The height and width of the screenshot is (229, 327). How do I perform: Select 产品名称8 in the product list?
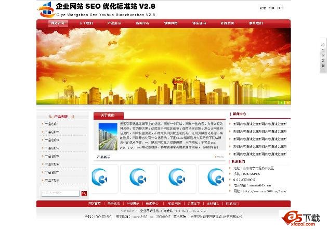click(x=51, y=181)
